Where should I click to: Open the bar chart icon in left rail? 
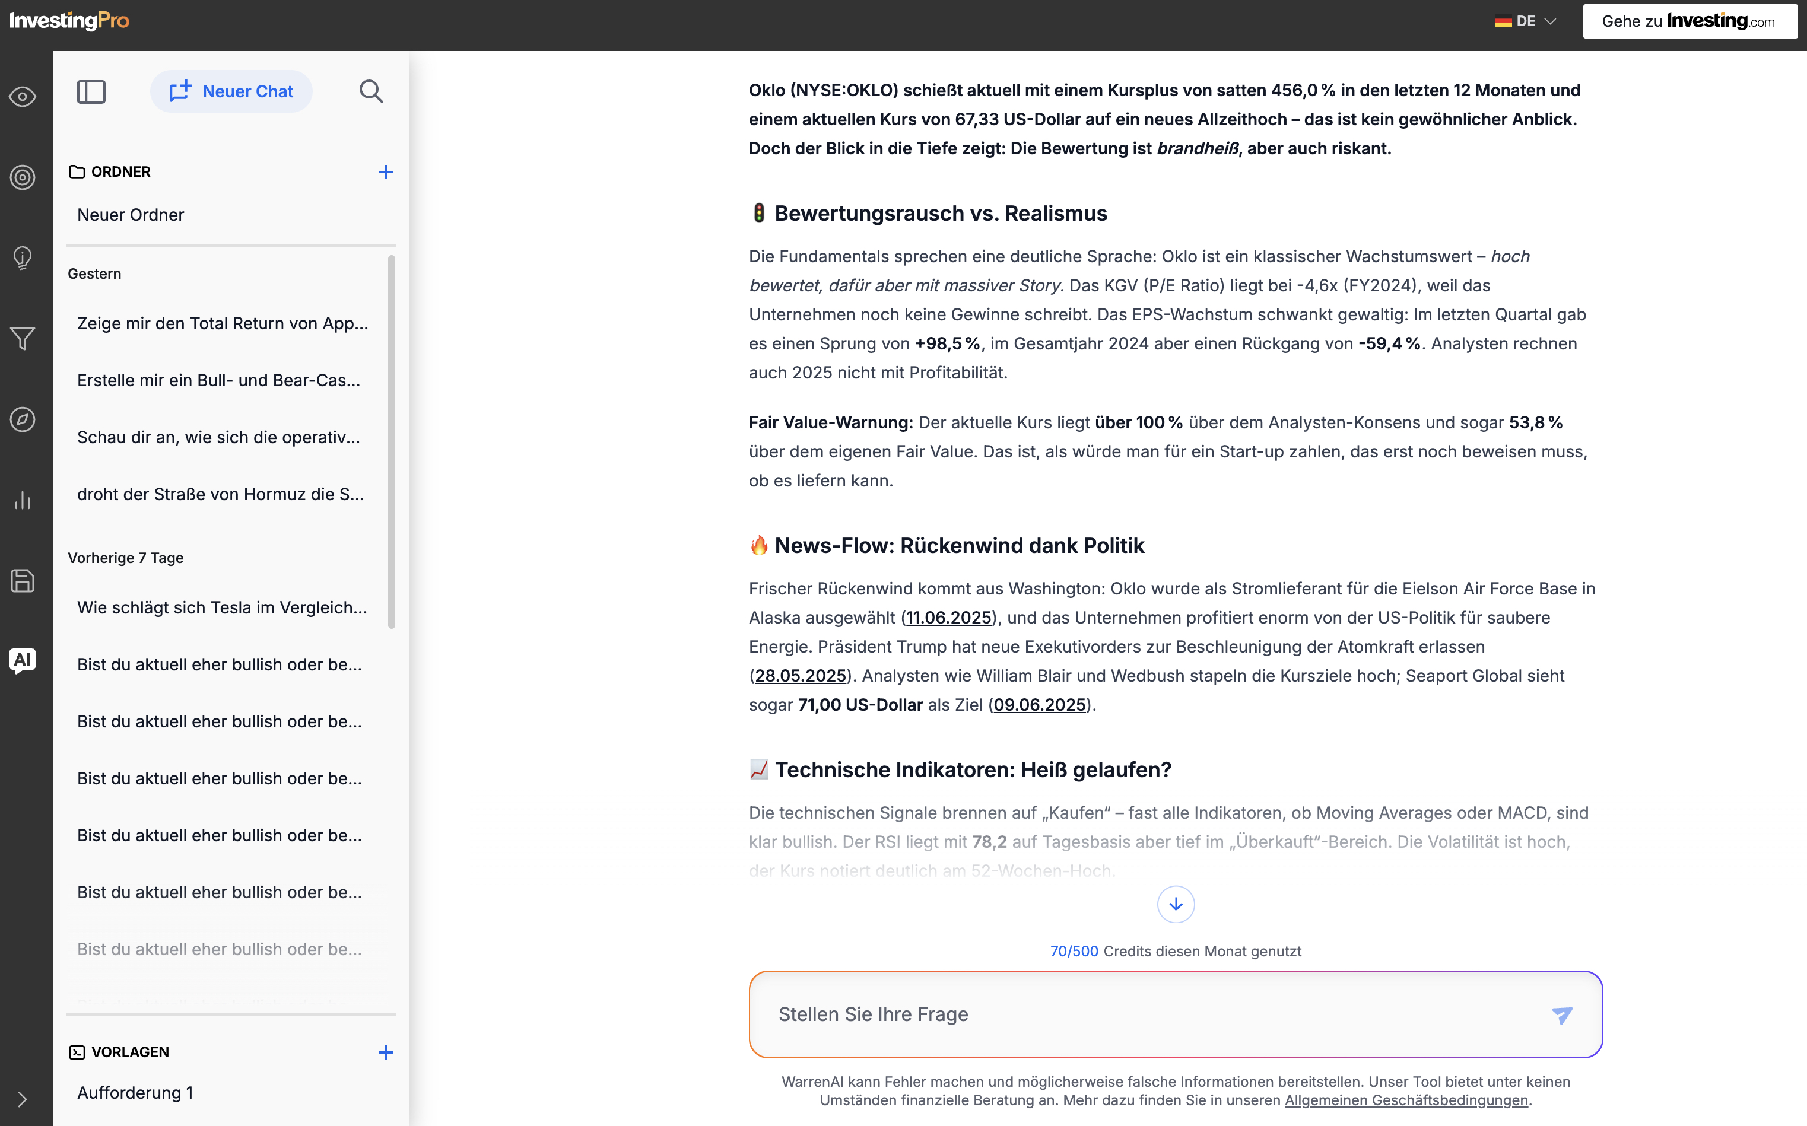(23, 501)
